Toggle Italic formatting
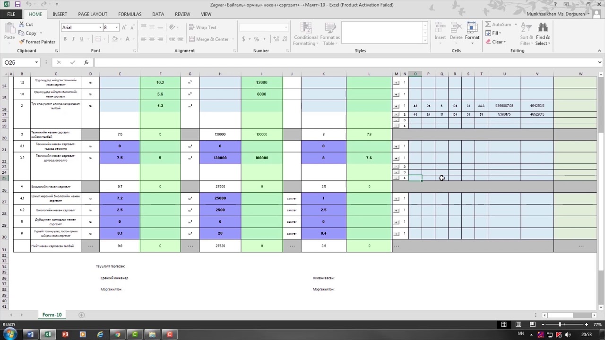 coord(73,39)
